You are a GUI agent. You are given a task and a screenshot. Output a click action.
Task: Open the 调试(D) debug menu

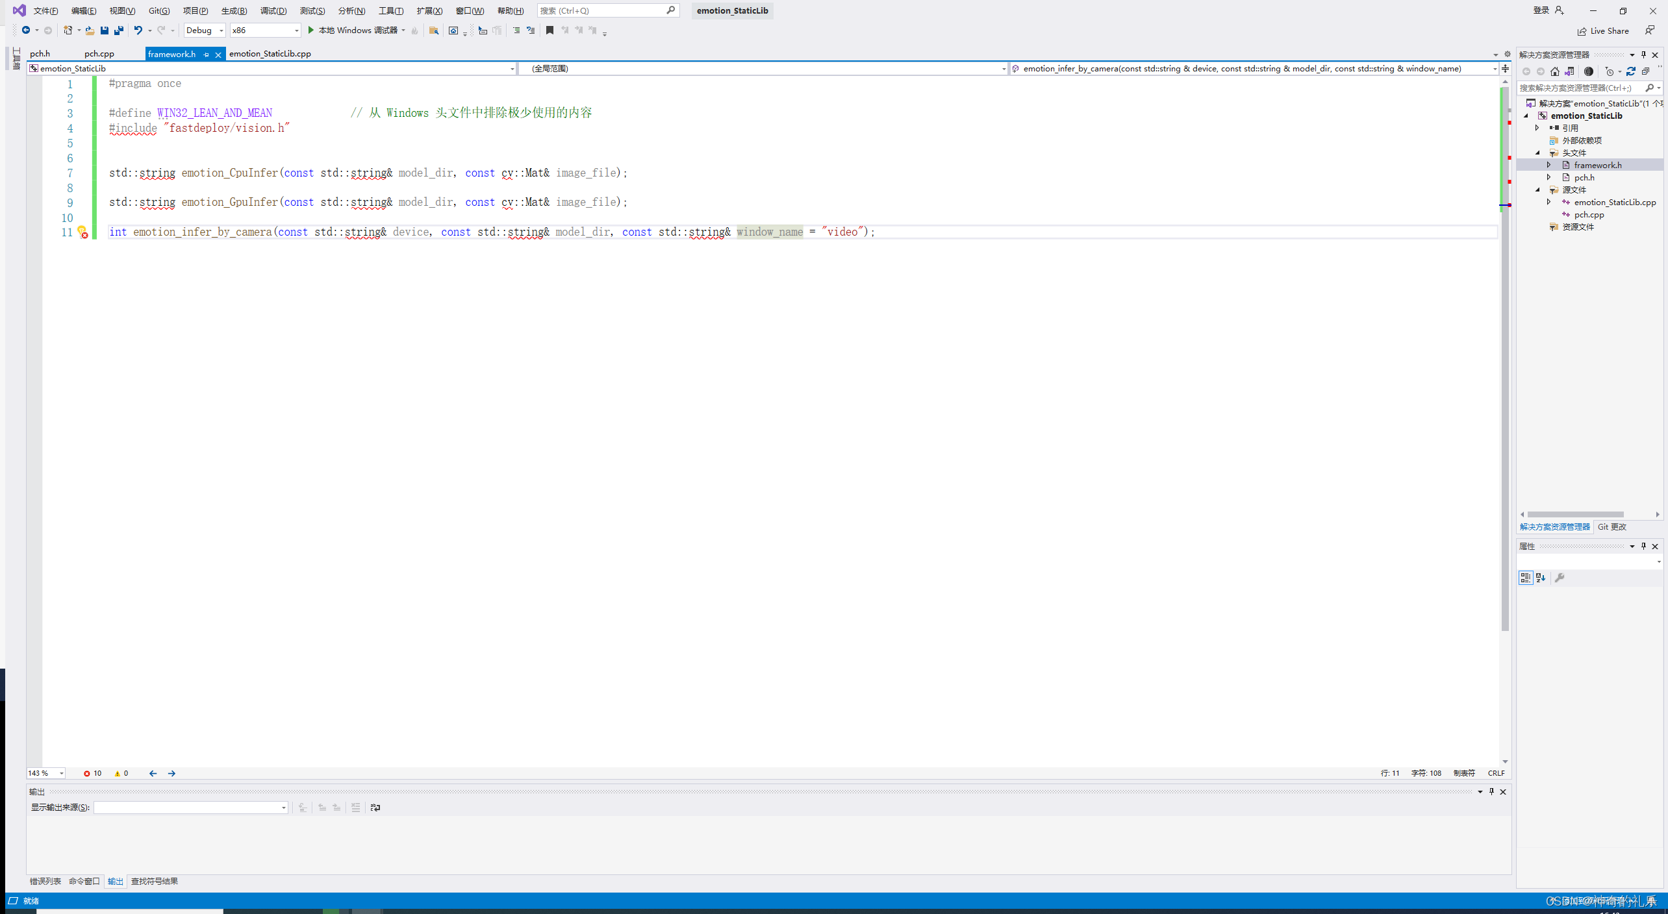(x=273, y=10)
